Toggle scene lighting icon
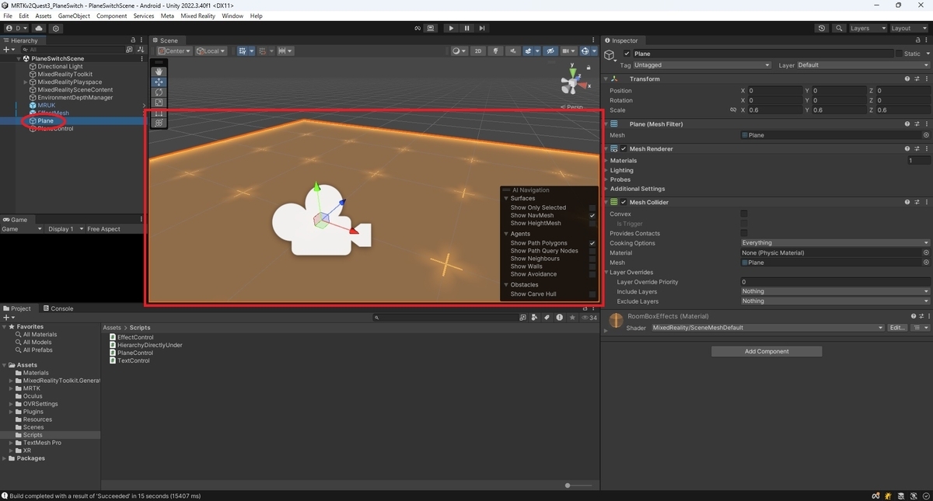 (x=495, y=51)
